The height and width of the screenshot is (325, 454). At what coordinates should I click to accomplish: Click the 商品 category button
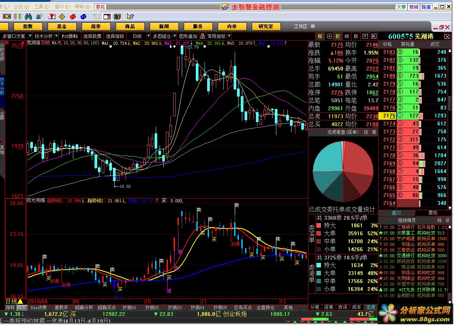130,27
